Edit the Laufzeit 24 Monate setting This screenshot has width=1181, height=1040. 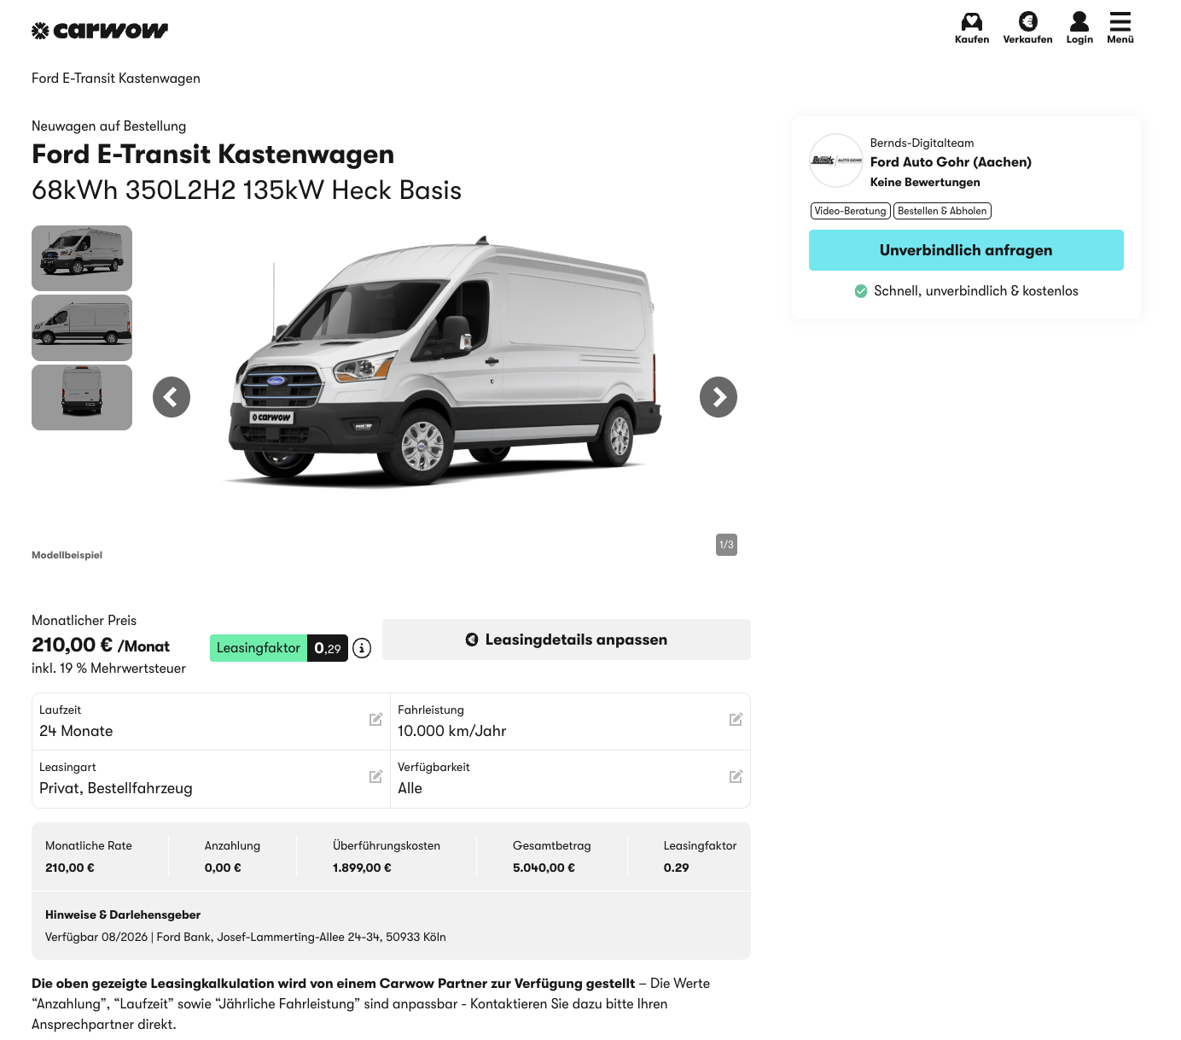point(375,720)
